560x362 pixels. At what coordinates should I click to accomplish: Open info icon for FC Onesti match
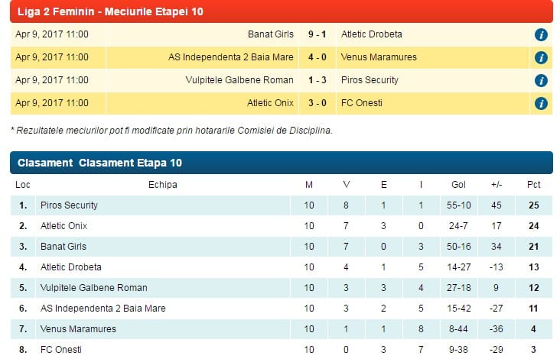541,103
